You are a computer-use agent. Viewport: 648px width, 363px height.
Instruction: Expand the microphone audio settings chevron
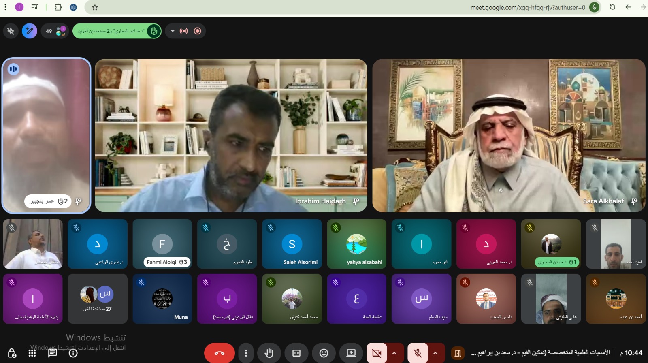pos(435,353)
